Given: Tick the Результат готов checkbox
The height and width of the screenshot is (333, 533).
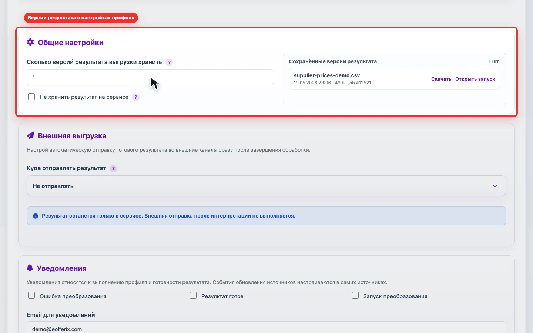Looking at the screenshot, I should (x=193, y=295).
